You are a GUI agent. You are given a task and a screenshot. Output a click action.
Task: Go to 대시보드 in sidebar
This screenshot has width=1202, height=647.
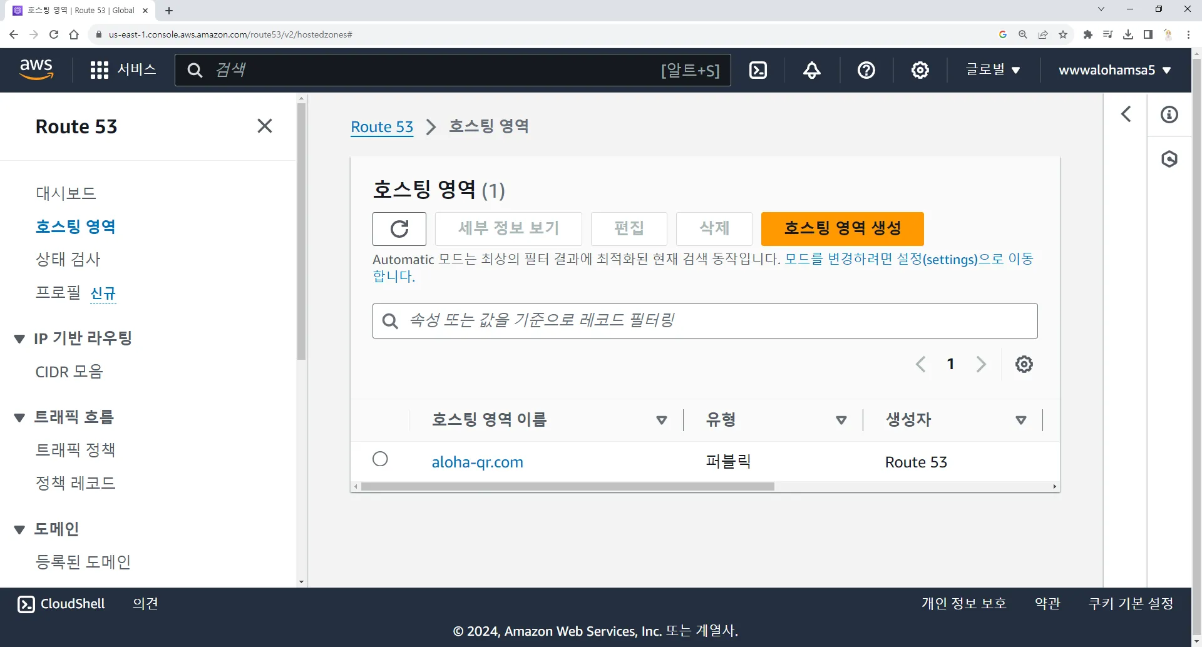(x=66, y=193)
